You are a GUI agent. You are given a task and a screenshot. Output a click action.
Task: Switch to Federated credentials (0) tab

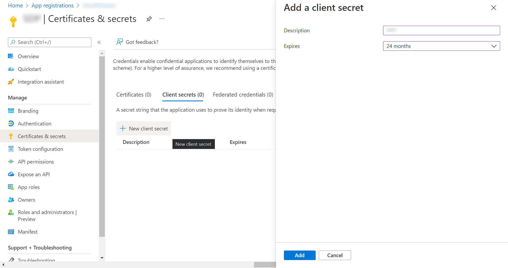coord(243,95)
